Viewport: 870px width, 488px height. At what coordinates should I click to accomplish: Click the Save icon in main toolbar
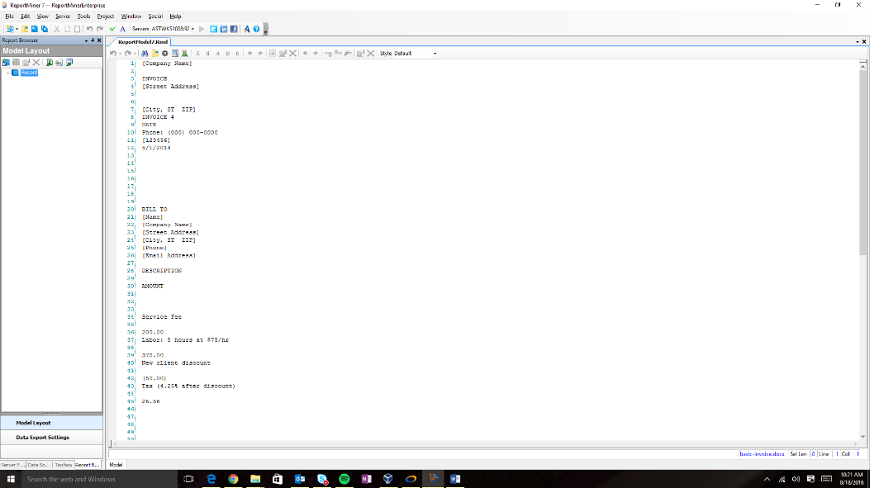click(34, 29)
